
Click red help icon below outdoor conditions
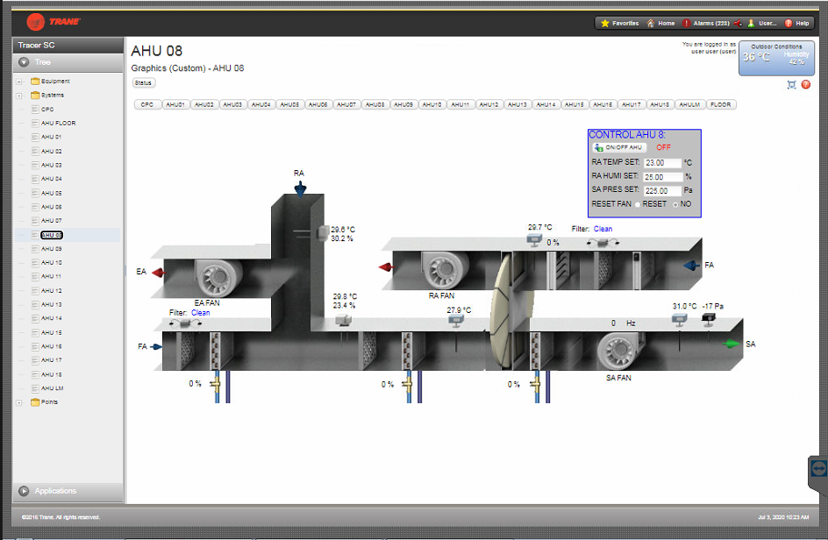(806, 84)
